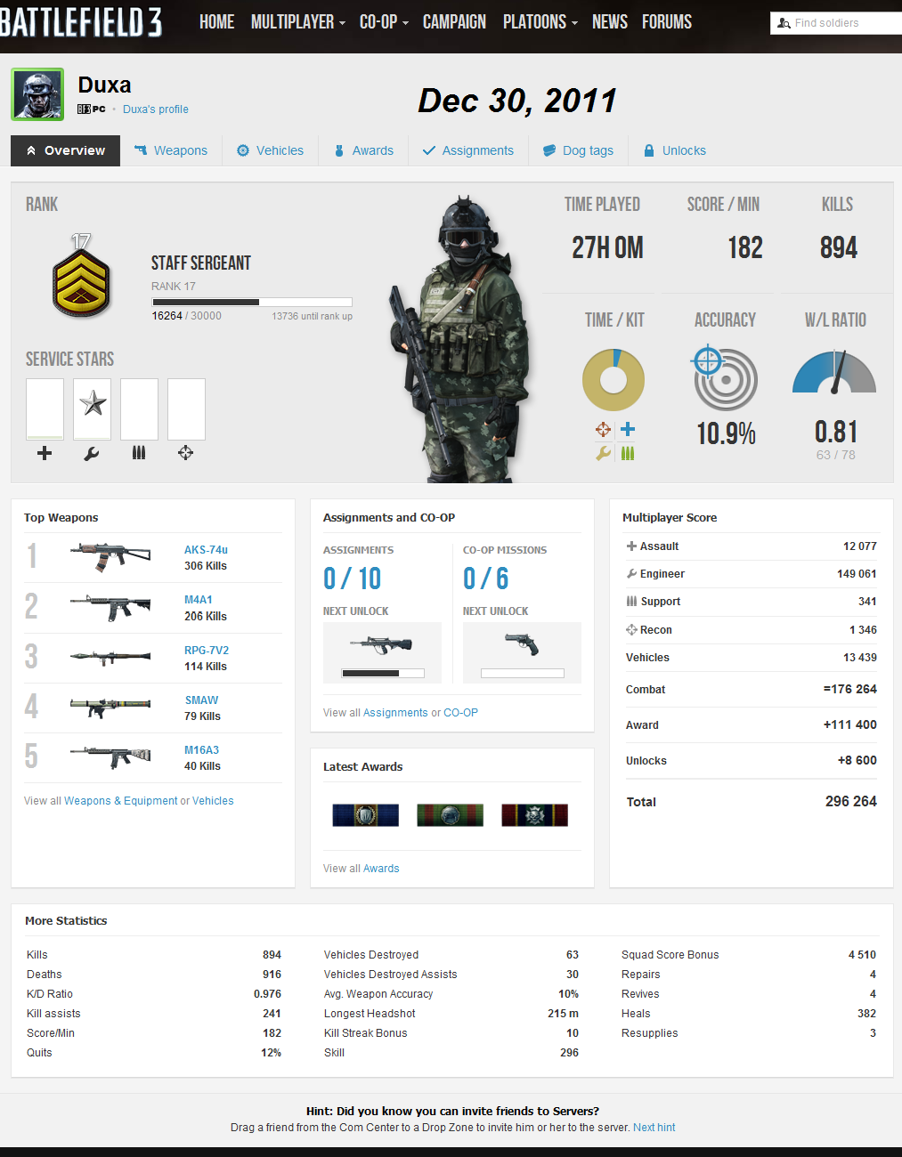This screenshot has width=902, height=1157.
Task: Click the rank progress bar
Action: pos(252,301)
